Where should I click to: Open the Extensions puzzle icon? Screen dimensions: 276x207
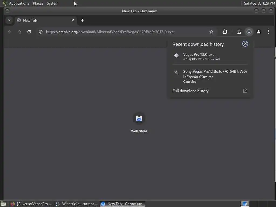(x=225, y=32)
